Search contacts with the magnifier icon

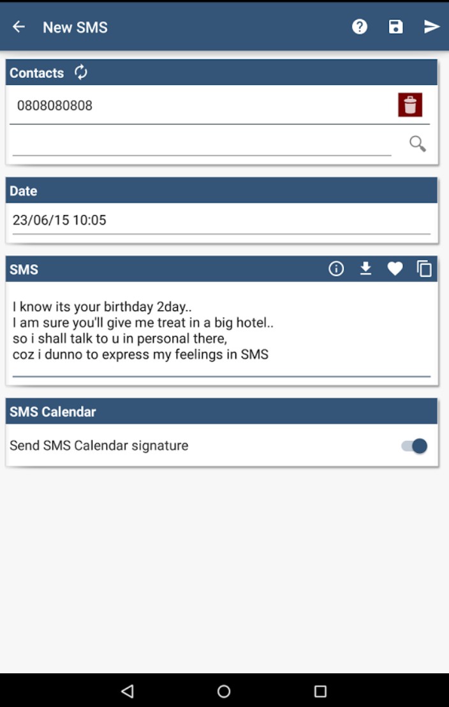(417, 144)
